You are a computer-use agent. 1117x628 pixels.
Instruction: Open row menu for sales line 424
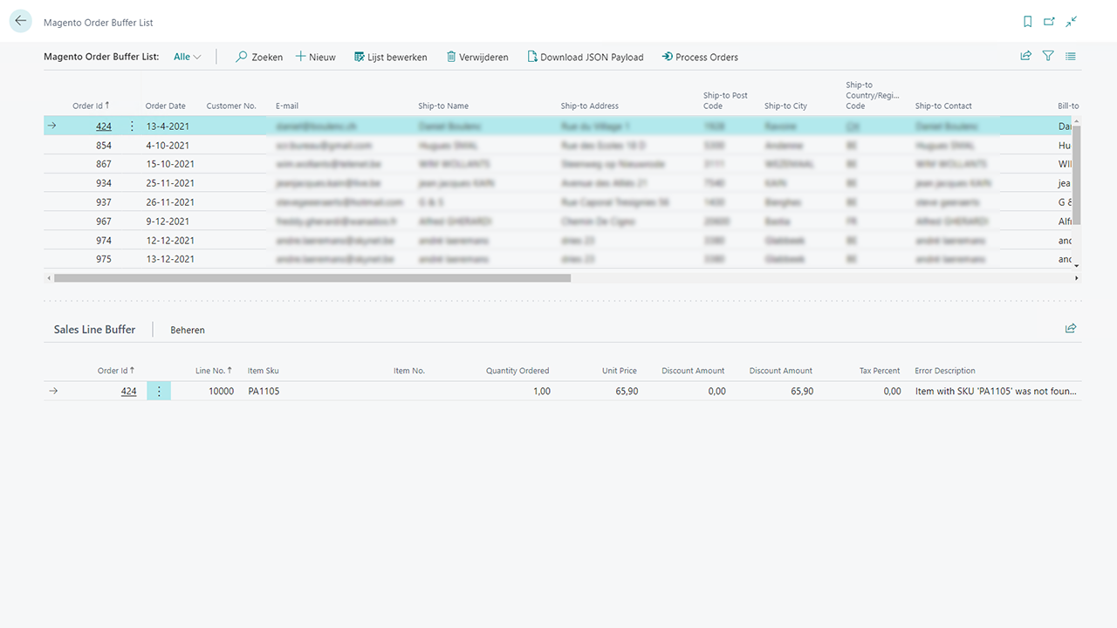pyautogui.click(x=159, y=391)
